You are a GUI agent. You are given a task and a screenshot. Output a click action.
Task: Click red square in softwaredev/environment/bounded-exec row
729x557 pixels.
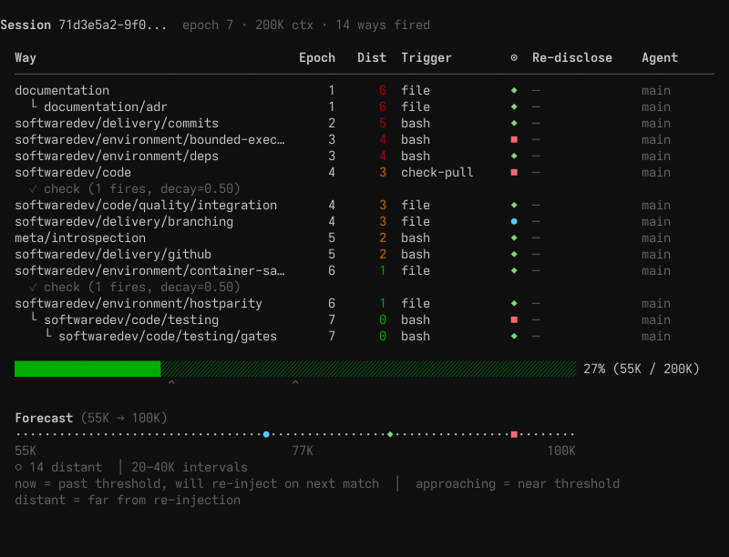pyautogui.click(x=514, y=139)
